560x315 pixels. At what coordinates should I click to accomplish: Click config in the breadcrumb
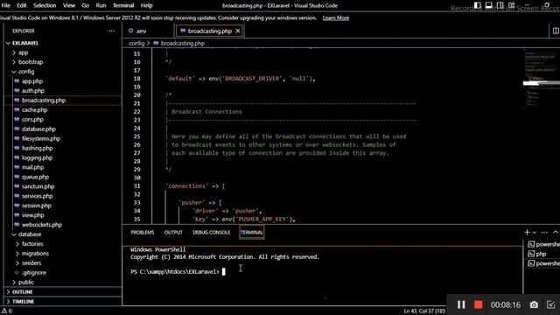(136, 43)
